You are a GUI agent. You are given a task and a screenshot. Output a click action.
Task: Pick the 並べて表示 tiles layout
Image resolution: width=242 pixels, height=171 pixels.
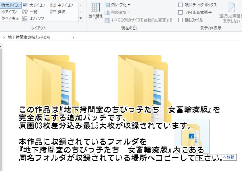(x=10, y=18)
